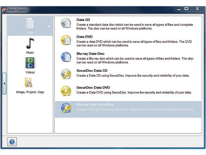Click the Blu-ray Data SecurDisc icon
Image resolution: width=206 pixels, height=155 pixels.
click(x=66, y=108)
